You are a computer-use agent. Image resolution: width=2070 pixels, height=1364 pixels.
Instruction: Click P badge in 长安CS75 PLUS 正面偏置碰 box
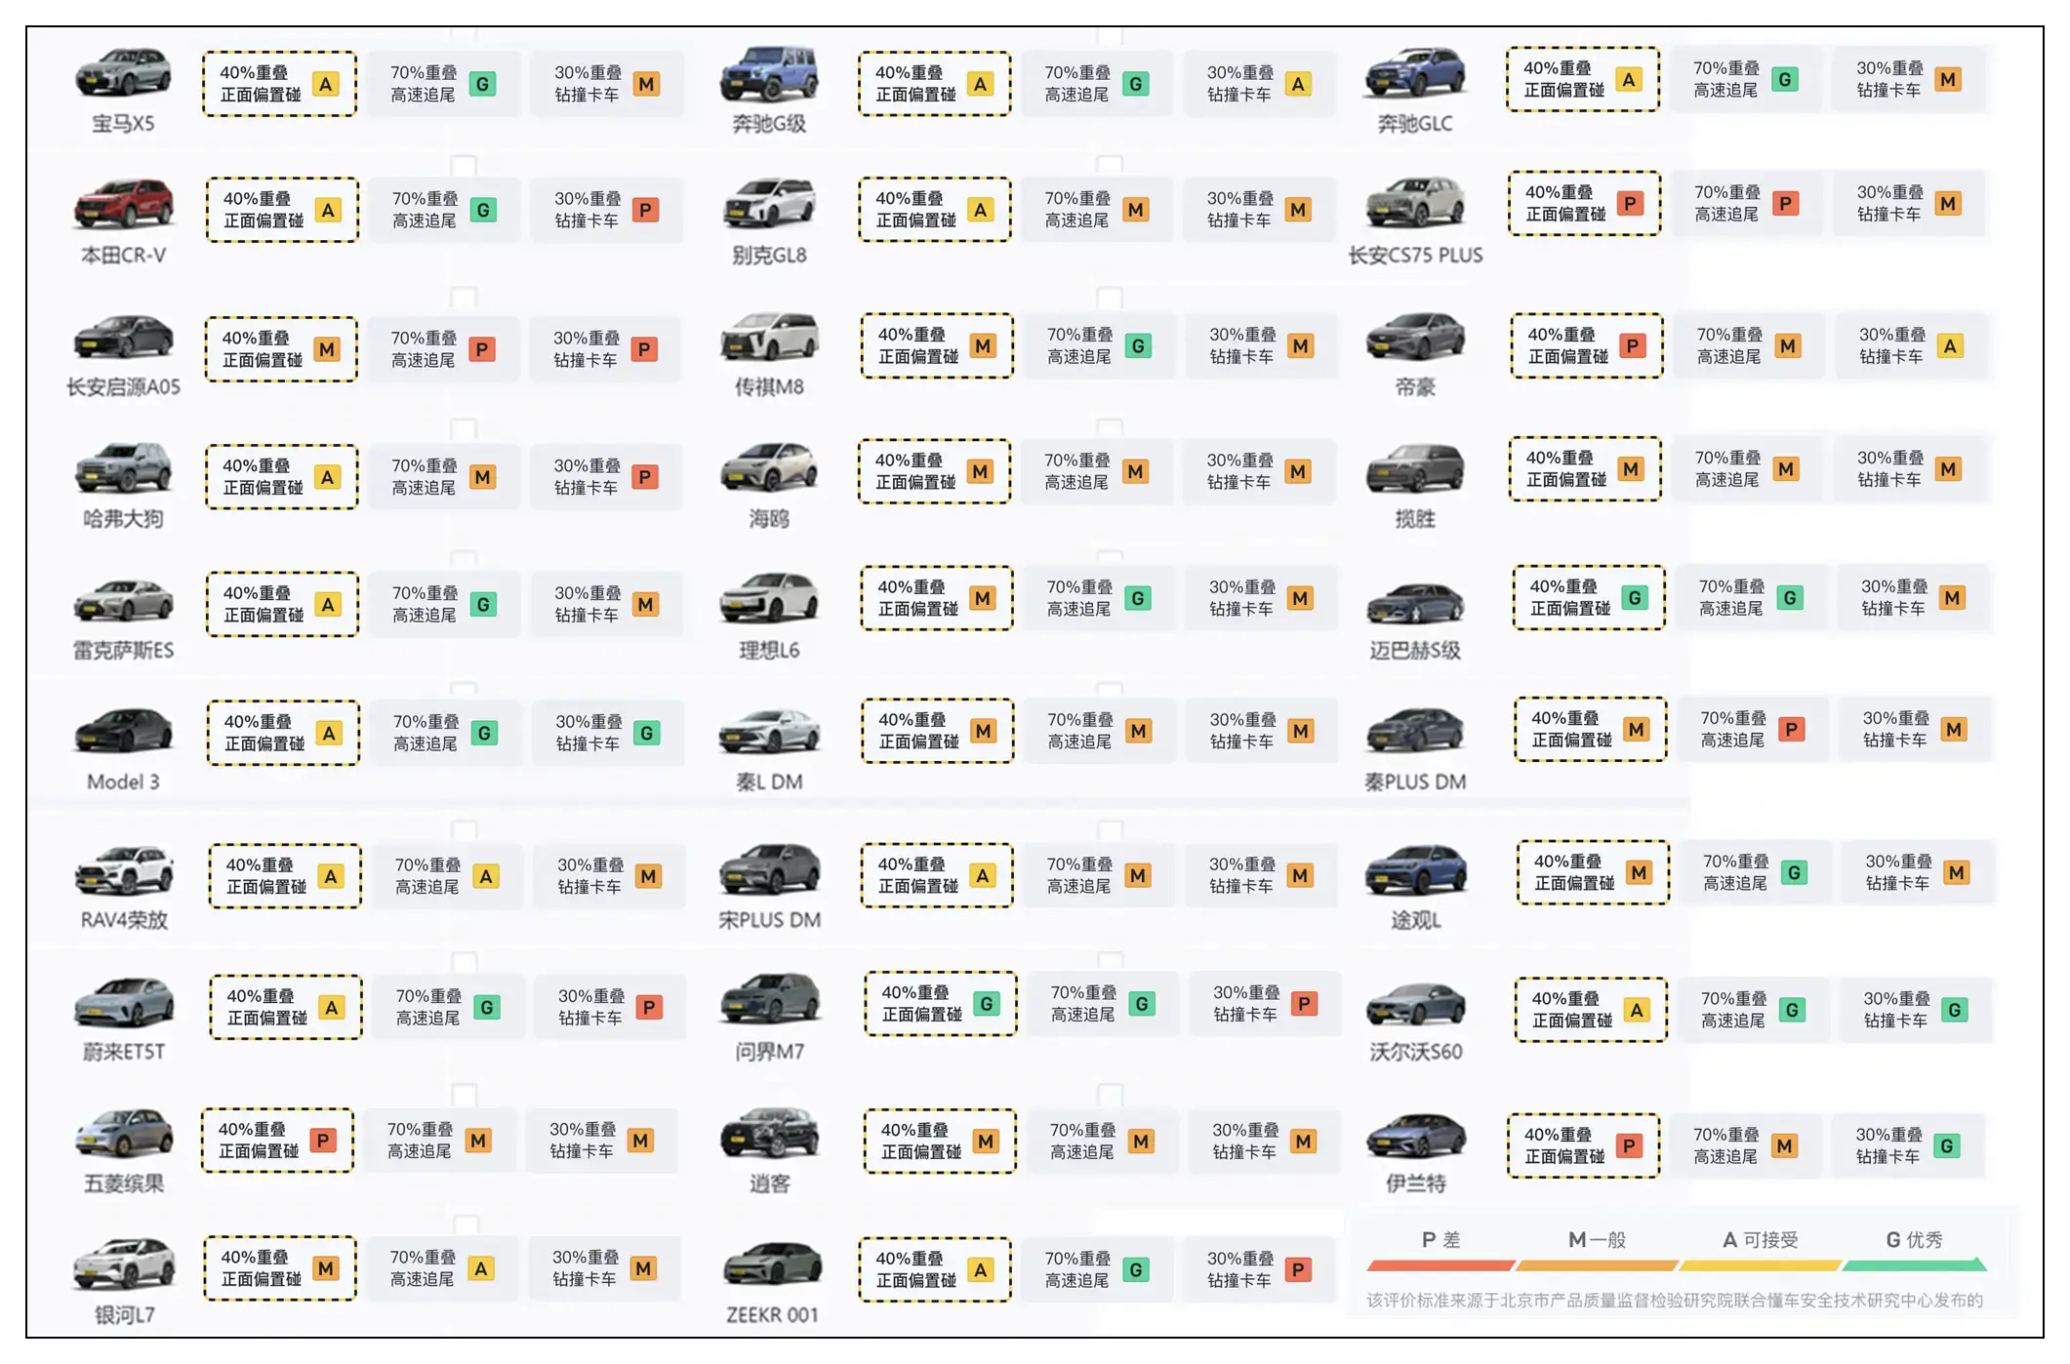tap(1629, 204)
